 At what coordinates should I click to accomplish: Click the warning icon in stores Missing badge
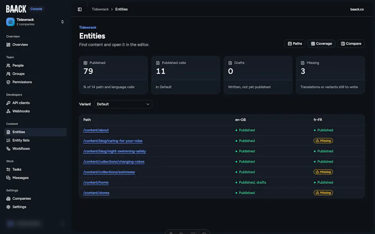click(317, 193)
